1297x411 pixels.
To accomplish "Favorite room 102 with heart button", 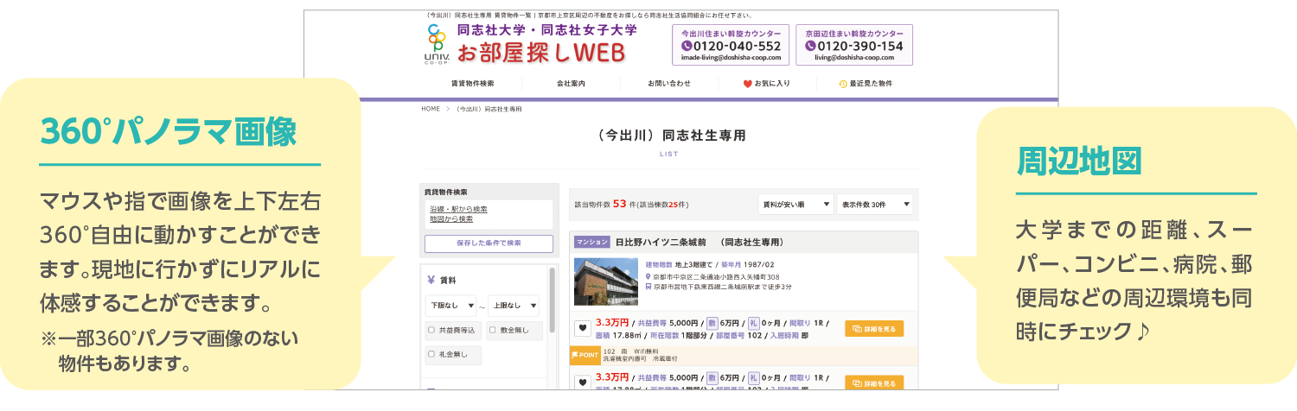I will coord(583,328).
